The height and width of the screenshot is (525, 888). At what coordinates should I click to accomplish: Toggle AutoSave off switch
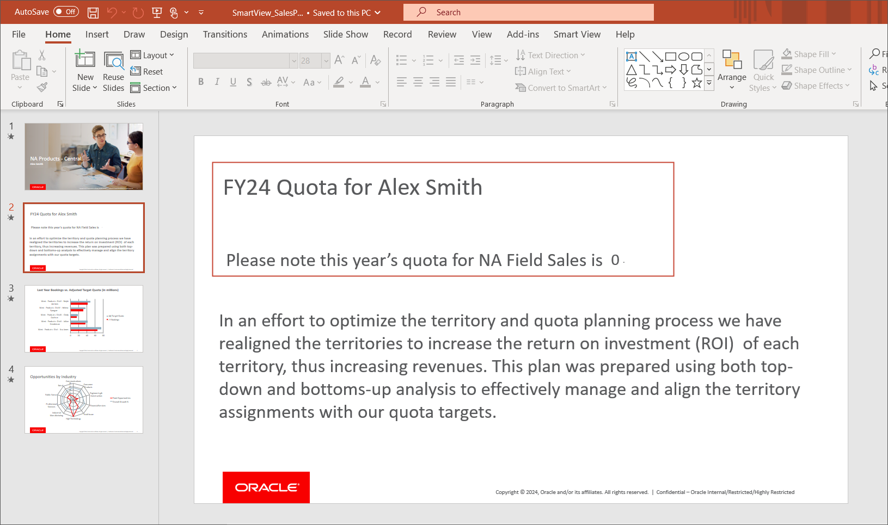(66, 11)
